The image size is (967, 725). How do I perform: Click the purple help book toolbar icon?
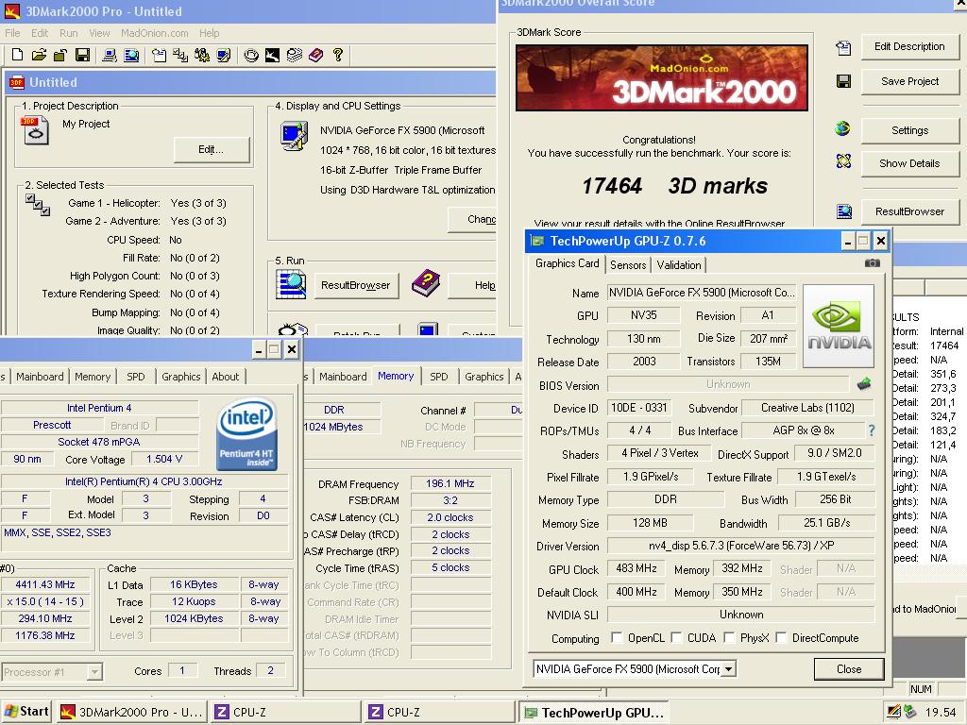click(315, 55)
